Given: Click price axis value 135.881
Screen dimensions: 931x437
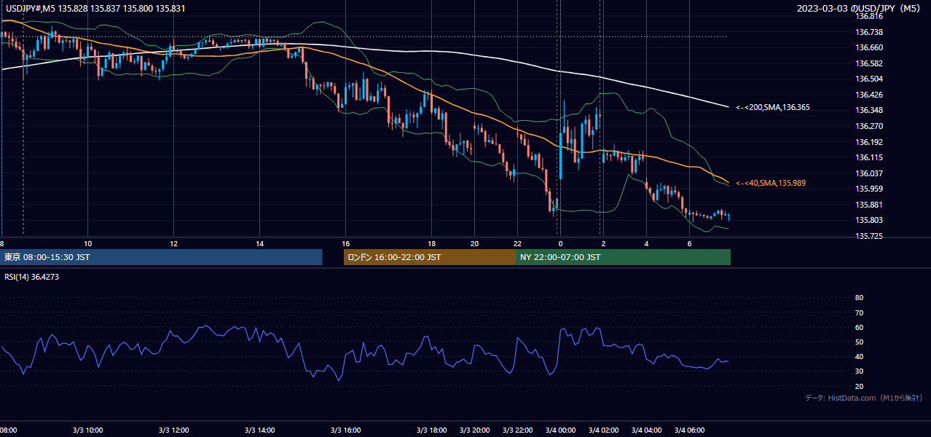Looking at the screenshot, I should [x=868, y=205].
